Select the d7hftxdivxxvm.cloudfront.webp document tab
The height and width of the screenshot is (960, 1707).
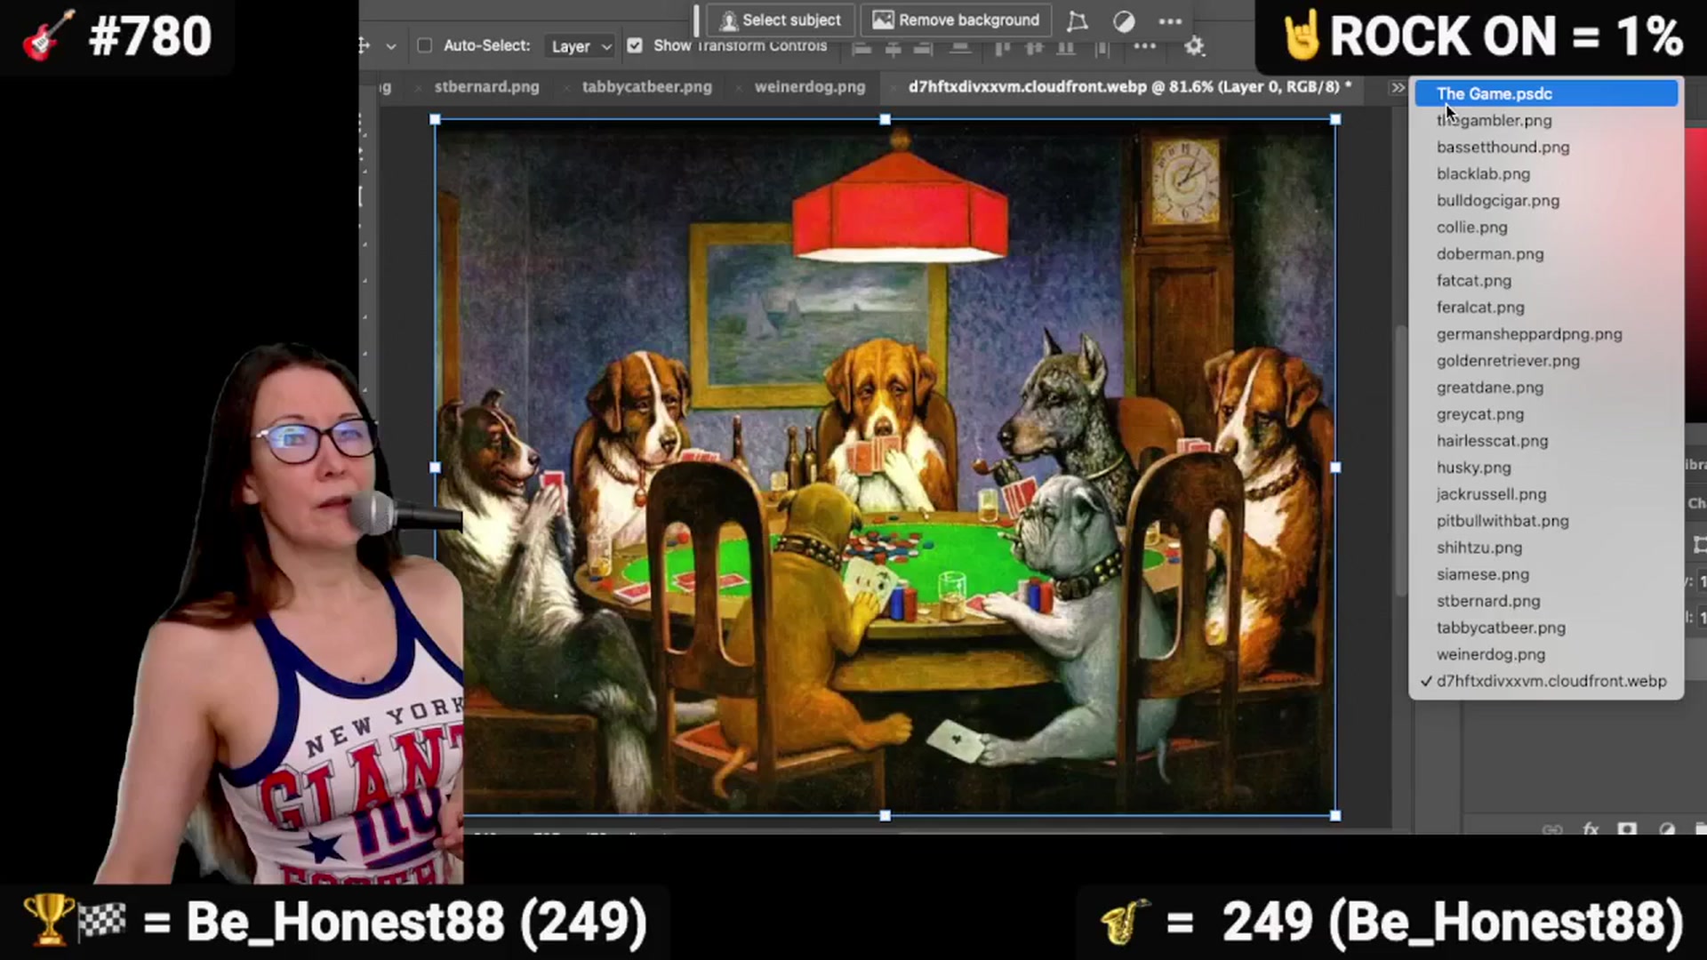click(1129, 87)
